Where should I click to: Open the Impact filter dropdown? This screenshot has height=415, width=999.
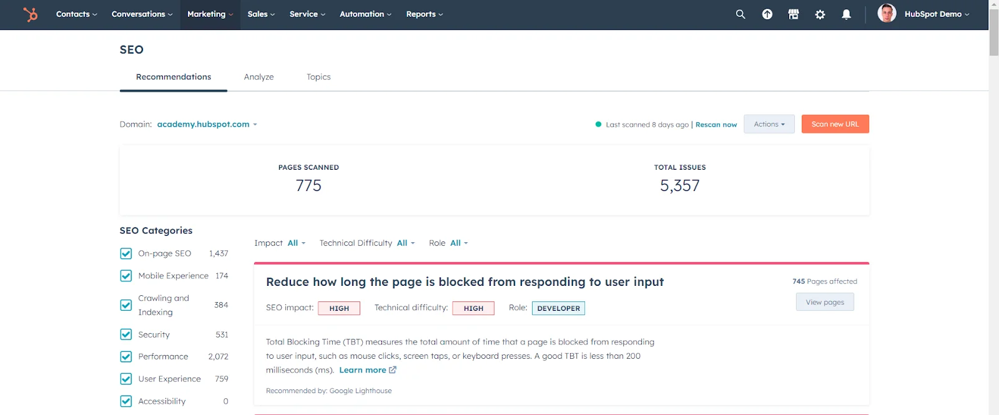click(296, 243)
